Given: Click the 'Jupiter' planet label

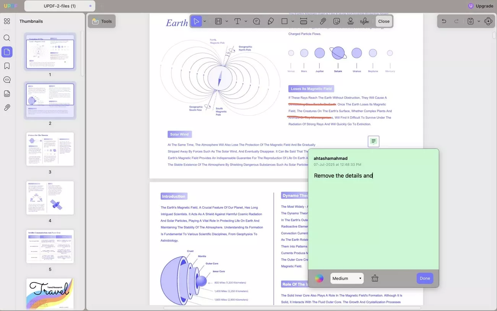Looking at the screenshot, I should pyautogui.click(x=320, y=71).
